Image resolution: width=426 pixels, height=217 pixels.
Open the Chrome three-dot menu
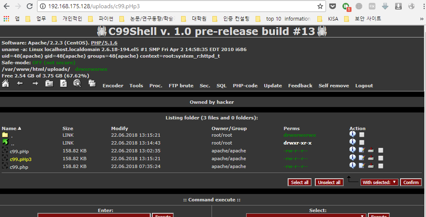[x=424, y=6]
